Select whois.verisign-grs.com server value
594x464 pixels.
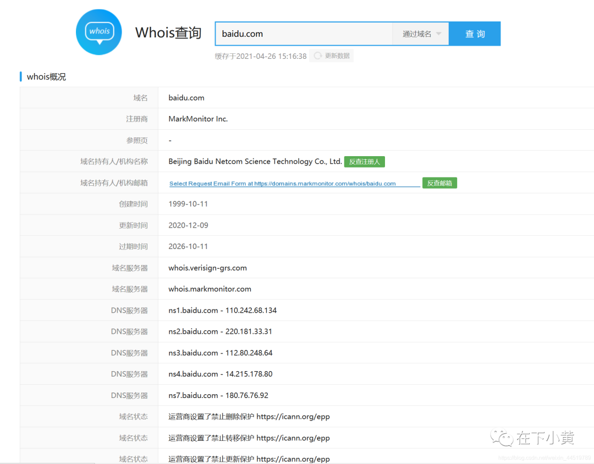pyautogui.click(x=207, y=268)
